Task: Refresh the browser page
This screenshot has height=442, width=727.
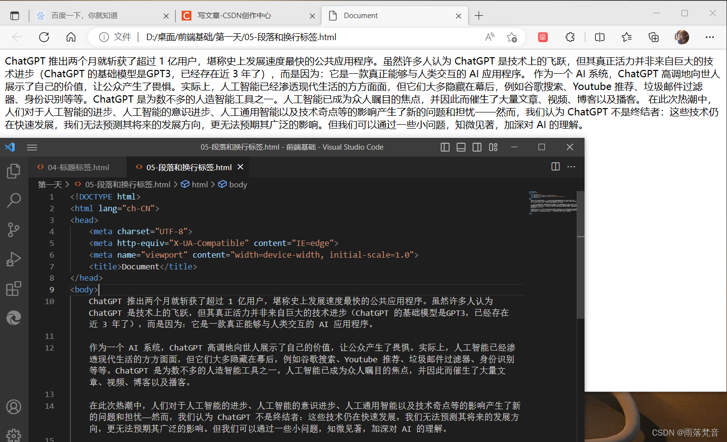Action: coord(44,37)
